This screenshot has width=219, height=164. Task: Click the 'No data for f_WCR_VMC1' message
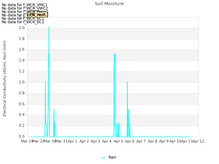coord(25,5)
